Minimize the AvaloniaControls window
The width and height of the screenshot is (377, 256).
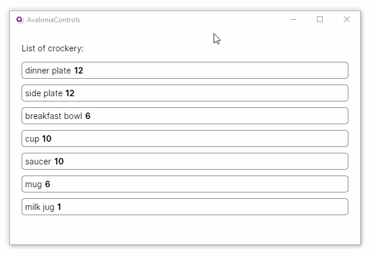point(294,20)
